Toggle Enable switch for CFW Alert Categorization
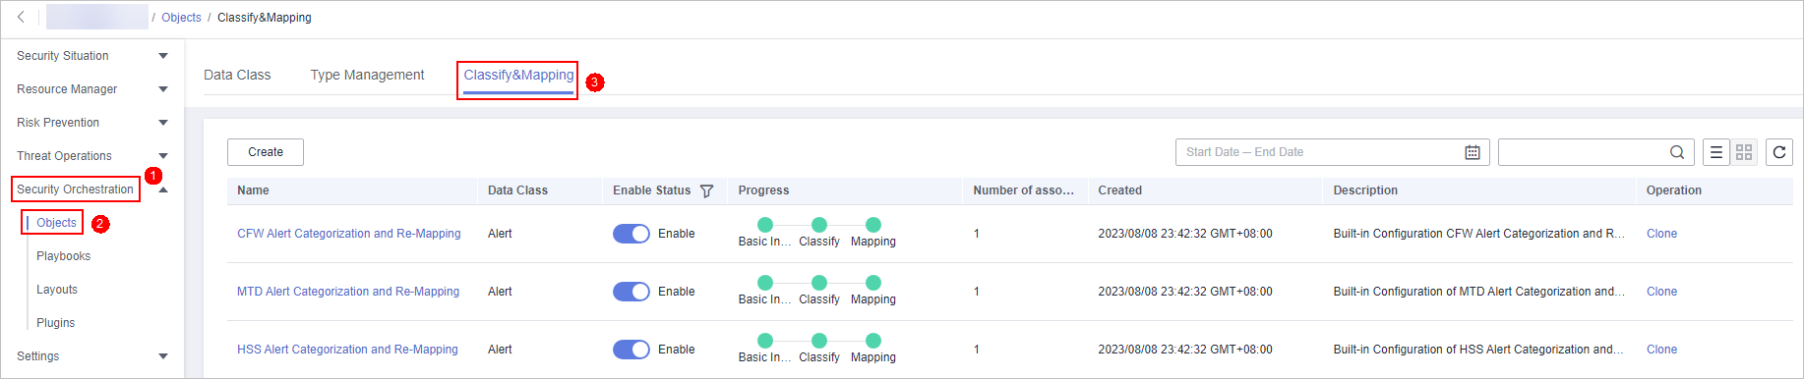 [631, 234]
